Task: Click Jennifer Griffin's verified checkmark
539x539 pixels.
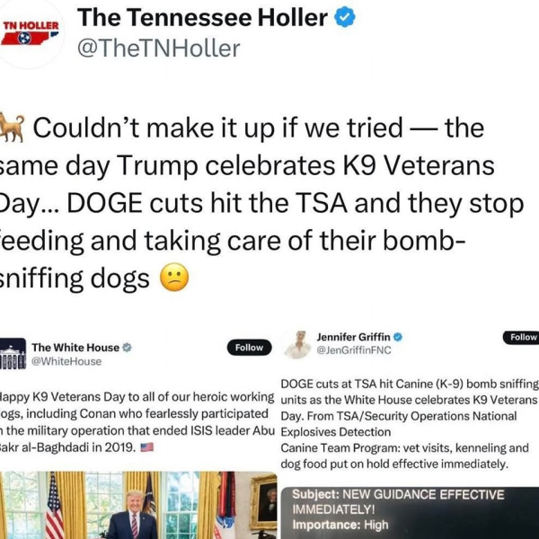Action: click(x=398, y=337)
